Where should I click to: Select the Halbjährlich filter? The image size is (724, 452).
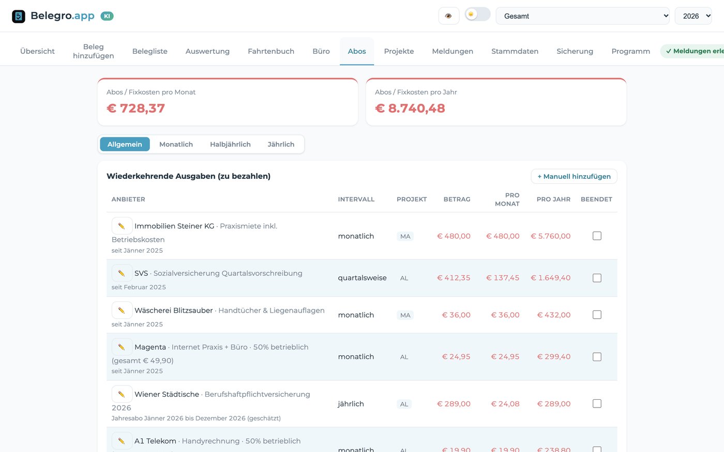pos(230,144)
